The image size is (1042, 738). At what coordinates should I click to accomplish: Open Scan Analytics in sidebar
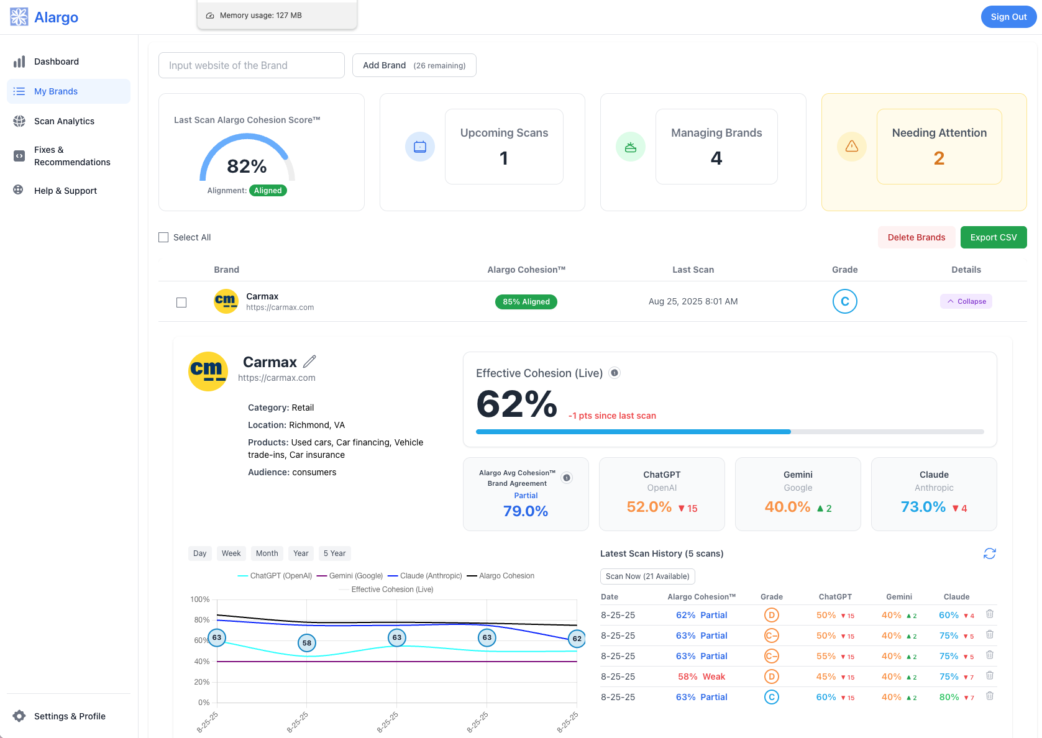tap(64, 121)
